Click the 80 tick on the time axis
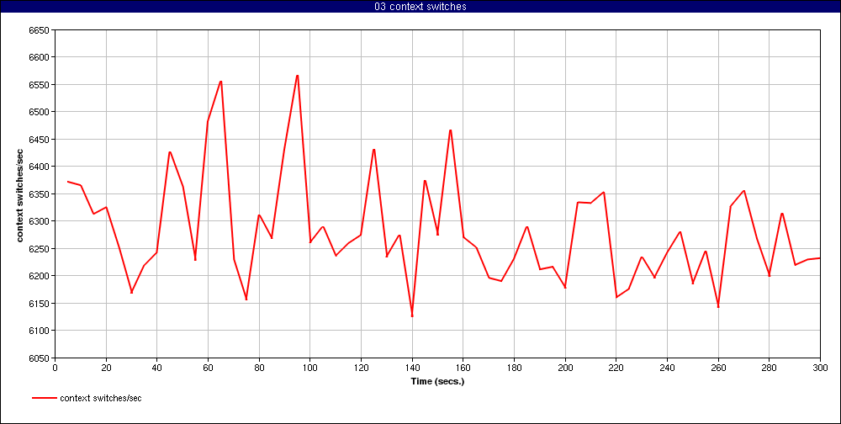The image size is (841, 424). click(x=259, y=368)
